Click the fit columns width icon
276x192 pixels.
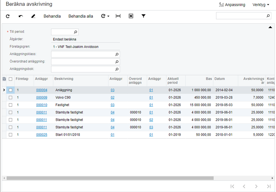[x=118, y=16]
